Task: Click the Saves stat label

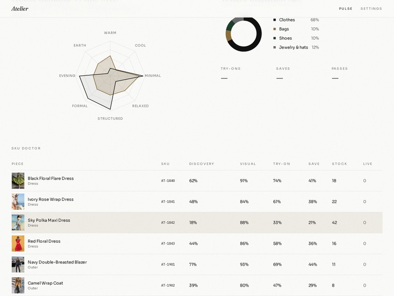Action: point(283,69)
